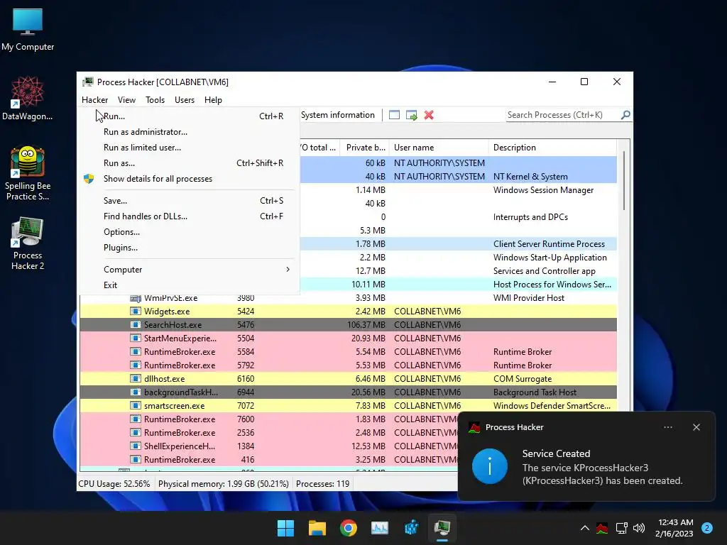Click the System information toolbar button
Viewport: 727px width, 545px height.
[x=337, y=115]
